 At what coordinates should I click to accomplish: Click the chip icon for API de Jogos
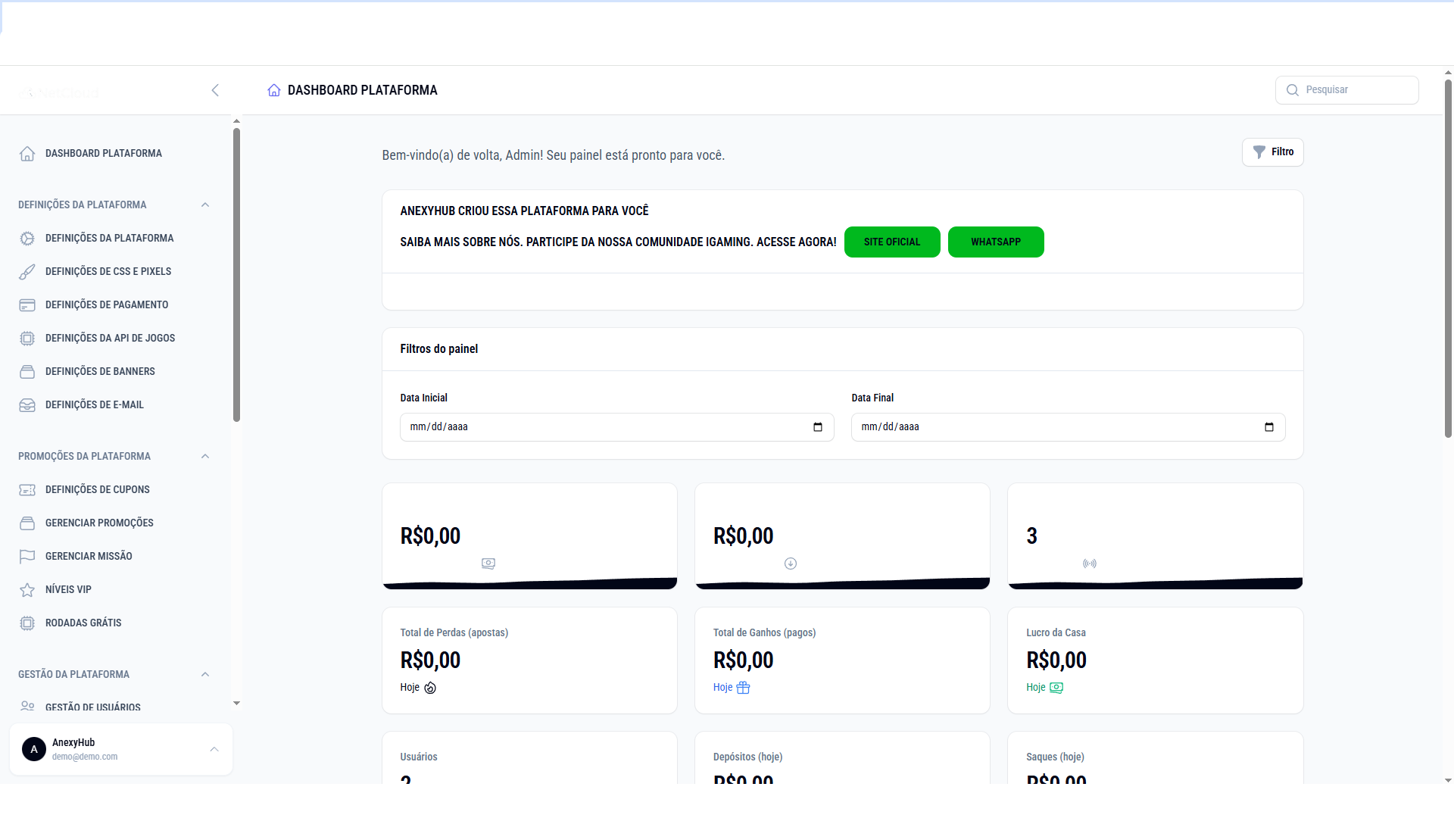click(27, 339)
